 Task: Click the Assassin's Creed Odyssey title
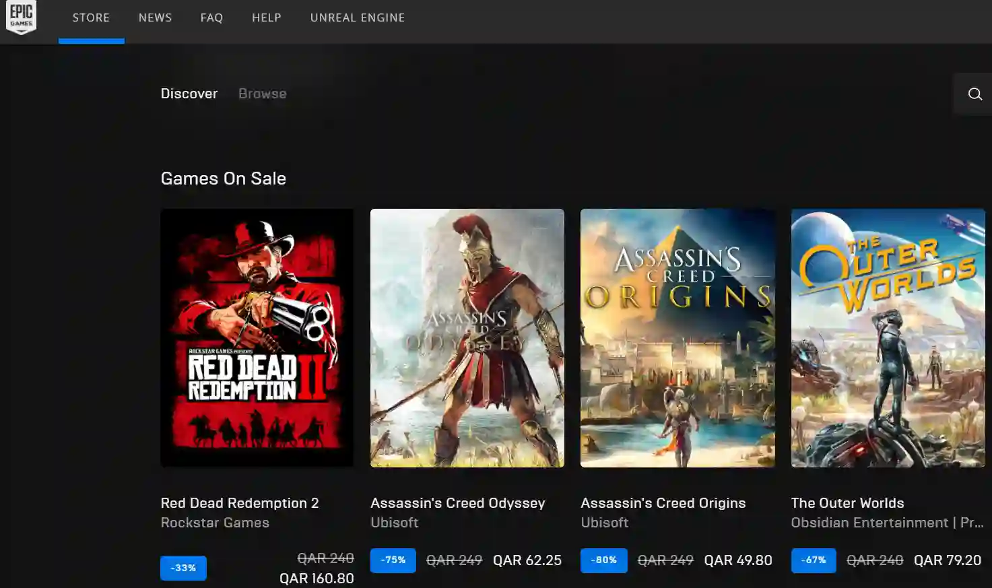point(458,503)
